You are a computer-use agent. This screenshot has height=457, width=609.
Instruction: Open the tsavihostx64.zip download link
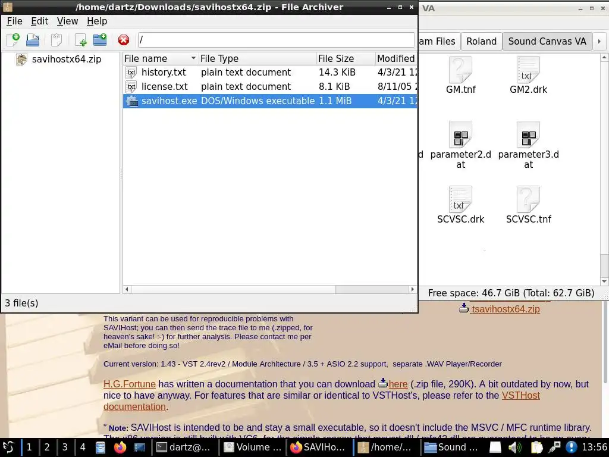pos(506,309)
